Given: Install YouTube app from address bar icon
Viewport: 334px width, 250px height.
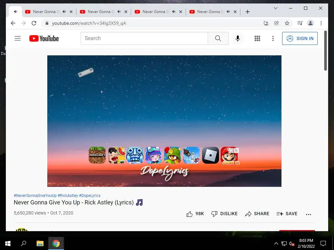Looking at the screenshot, I should point(266,23).
